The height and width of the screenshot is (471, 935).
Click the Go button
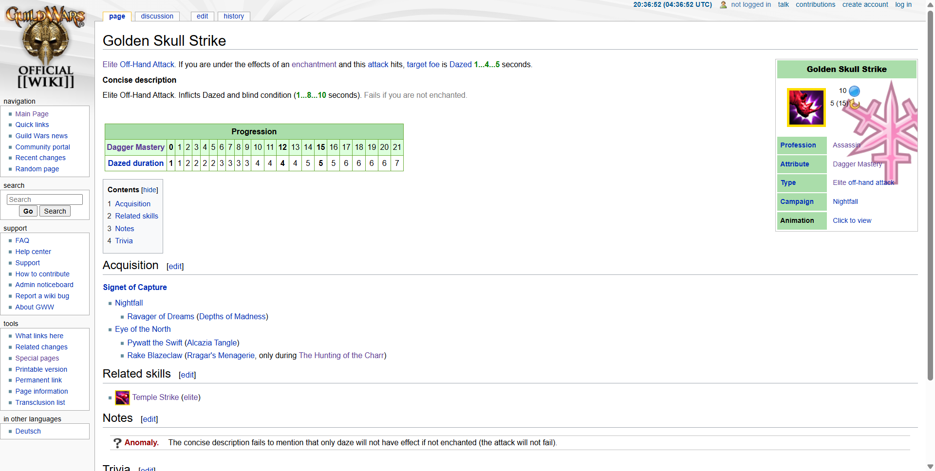pyautogui.click(x=28, y=211)
